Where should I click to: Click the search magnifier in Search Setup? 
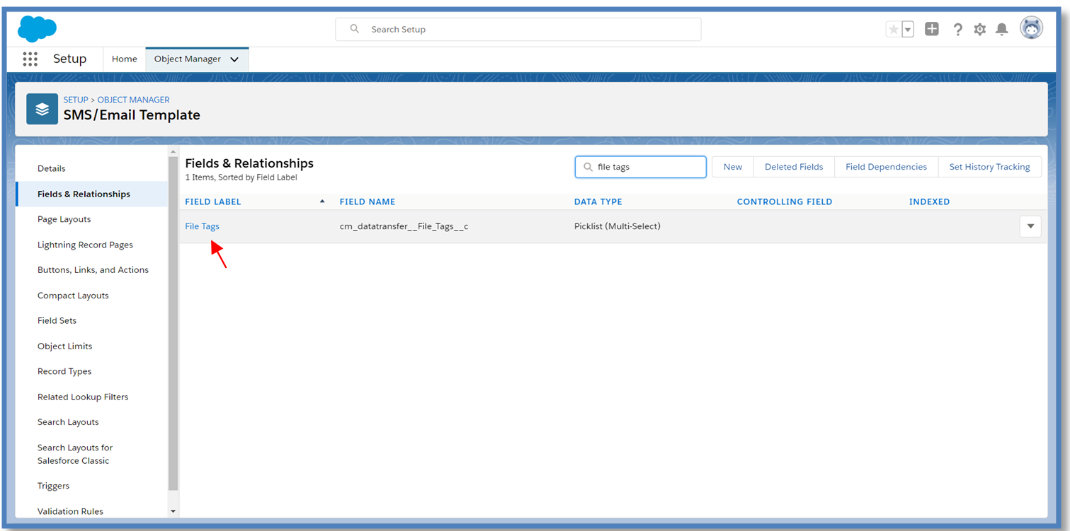click(x=355, y=29)
